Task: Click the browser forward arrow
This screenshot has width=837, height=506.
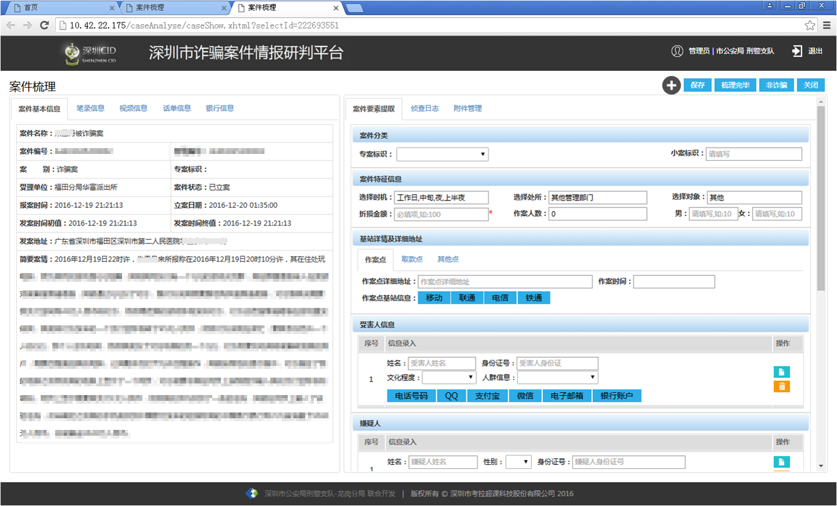Action: 27,25
